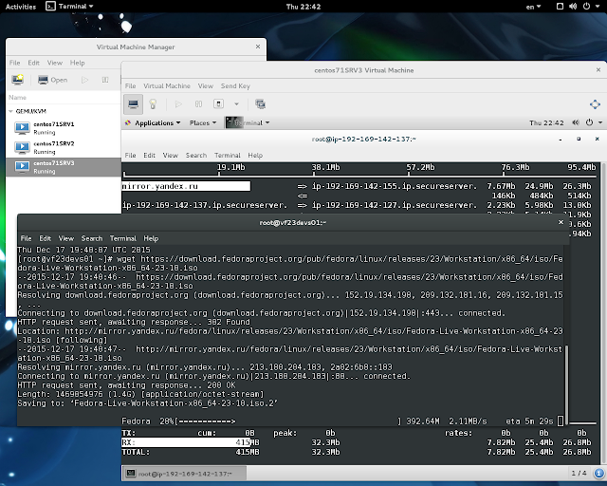Click the host display status icon in top bar
This screenshot has width=607, height=486.
(560, 7)
